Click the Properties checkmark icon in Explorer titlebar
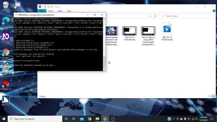The width and height of the screenshot is (217, 122). (45, 7)
